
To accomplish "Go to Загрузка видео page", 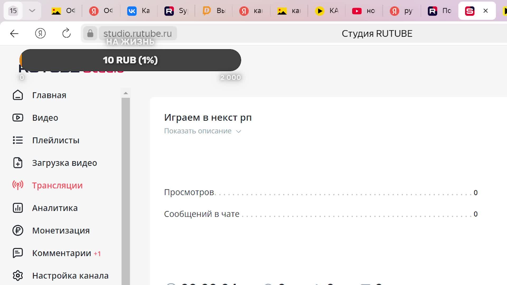I will (64, 163).
